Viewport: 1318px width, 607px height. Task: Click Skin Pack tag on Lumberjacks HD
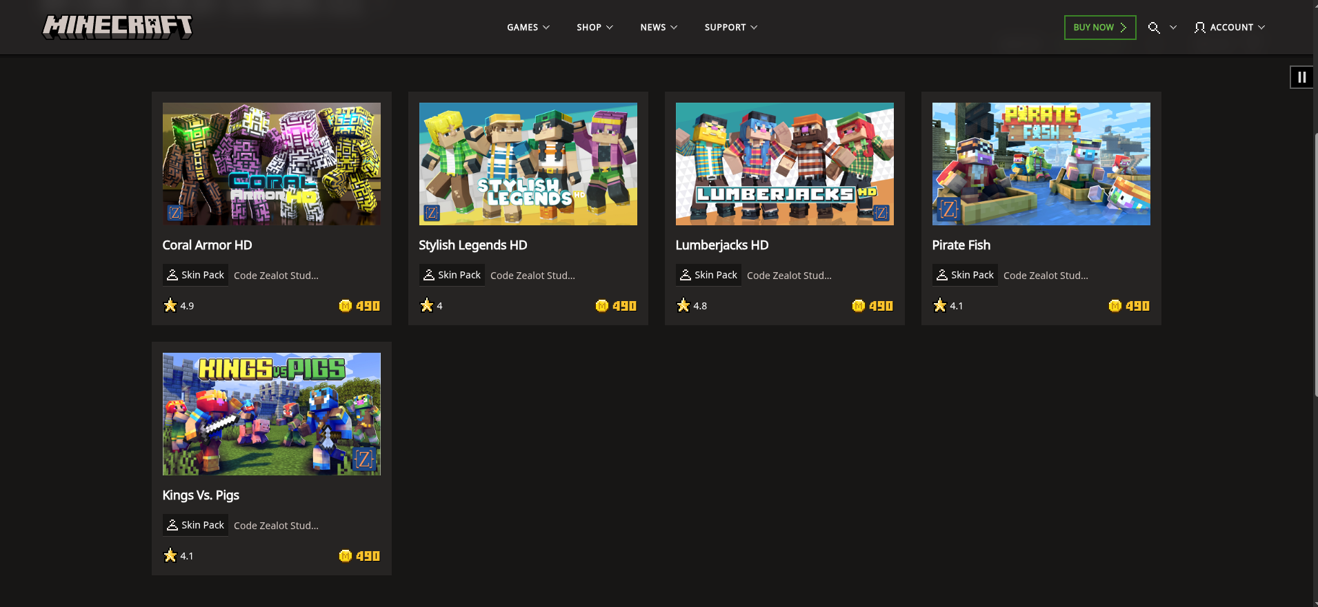pyautogui.click(x=708, y=275)
